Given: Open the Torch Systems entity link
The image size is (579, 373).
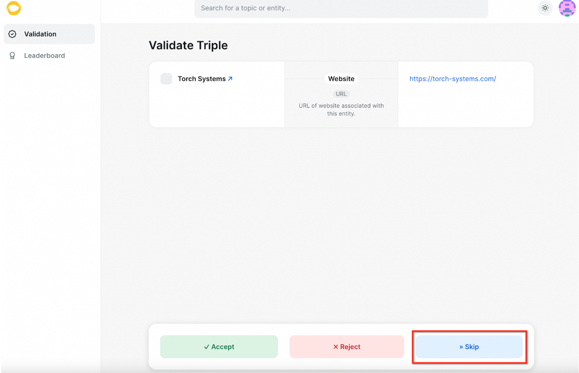Looking at the screenshot, I should (202, 79).
